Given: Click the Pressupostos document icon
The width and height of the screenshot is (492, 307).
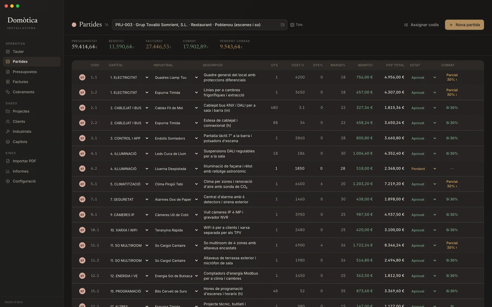Looking at the screenshot, I should 8,72.
